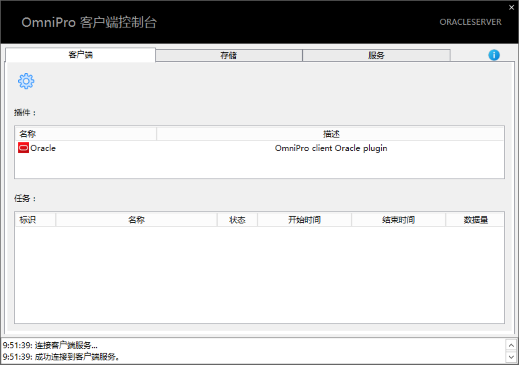519x365 pixels.
Task: Switch to the 存储 tab
Action: coord(229,55)
